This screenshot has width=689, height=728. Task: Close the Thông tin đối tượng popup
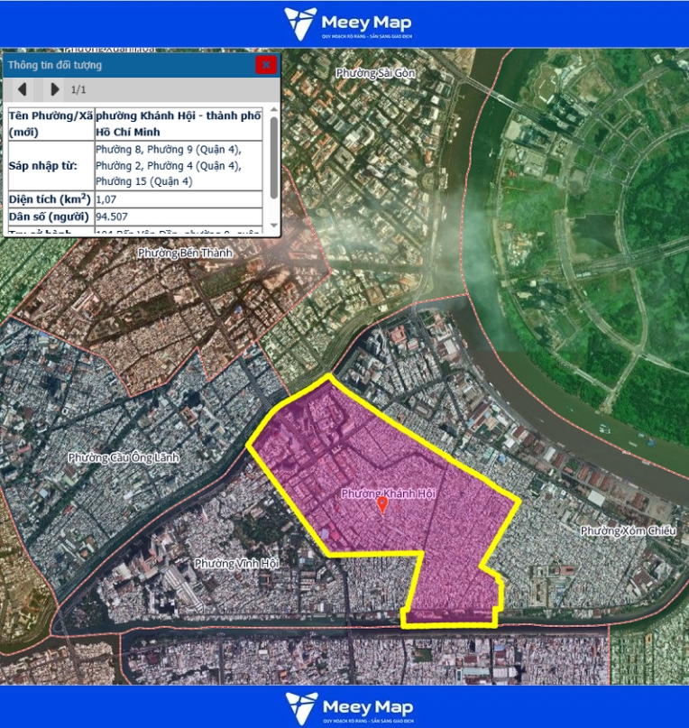tap(265, 65)
